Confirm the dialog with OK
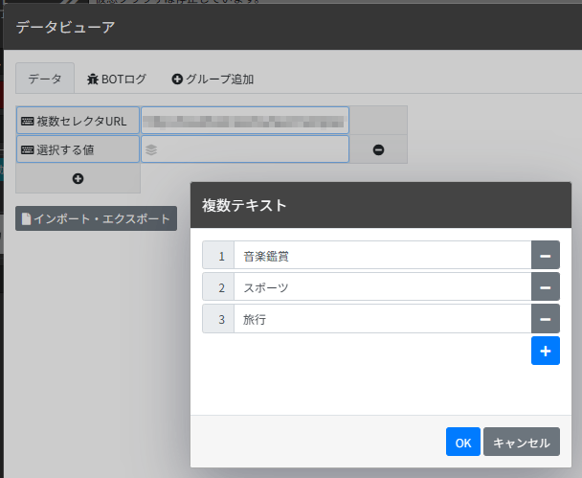Viewport: 582px width, 478px height. pyautogui.click(x=462, y=443)
